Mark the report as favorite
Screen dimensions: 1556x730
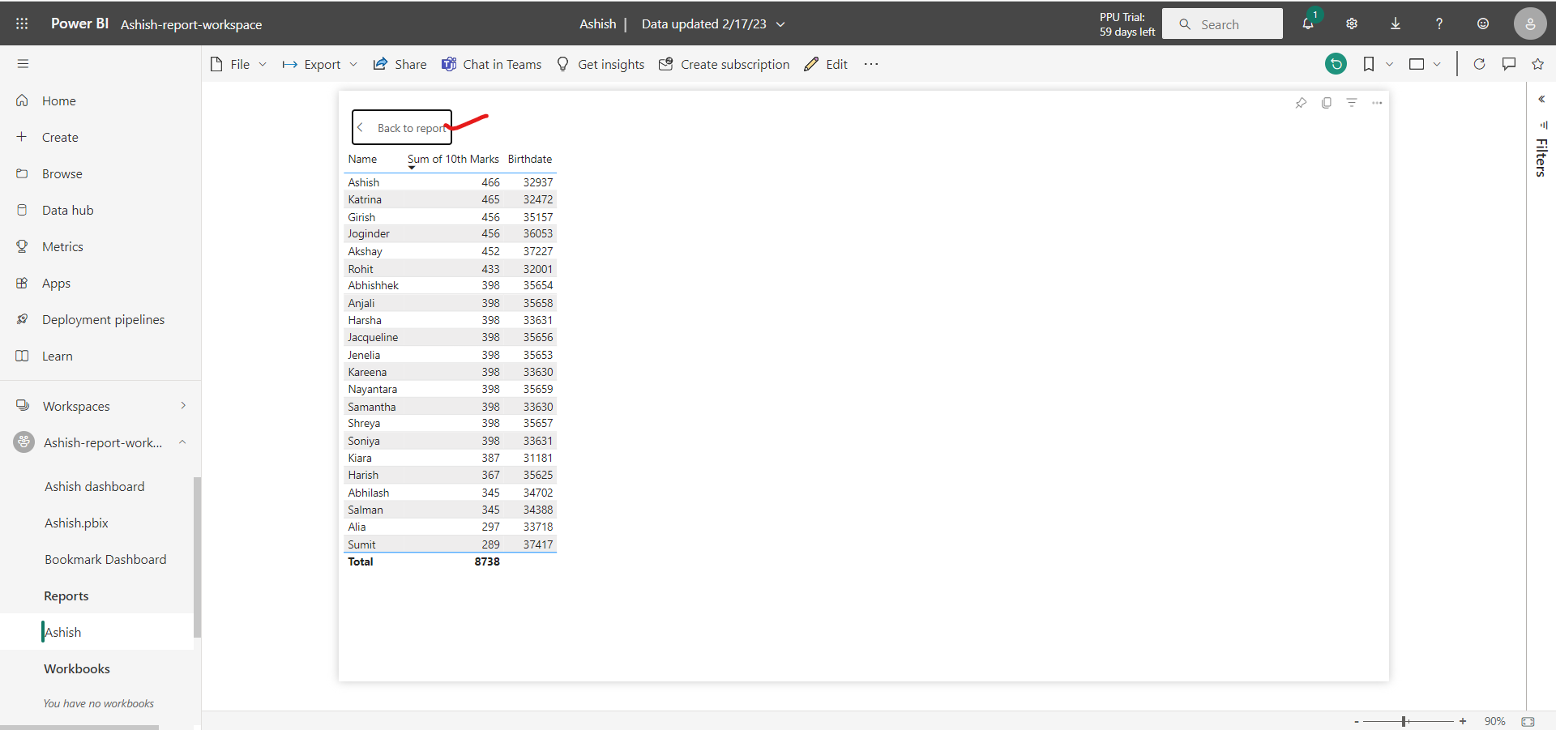[1538, 64]
